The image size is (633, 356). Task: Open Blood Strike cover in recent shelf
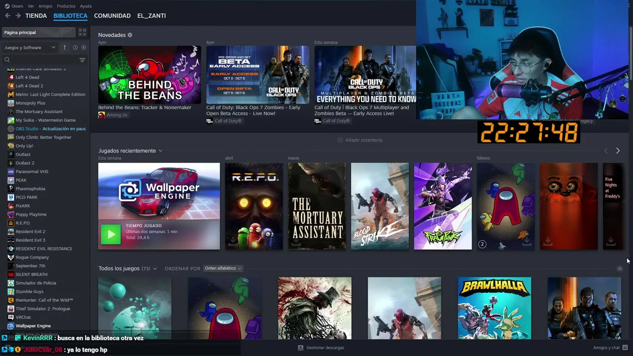click(380, 206)
